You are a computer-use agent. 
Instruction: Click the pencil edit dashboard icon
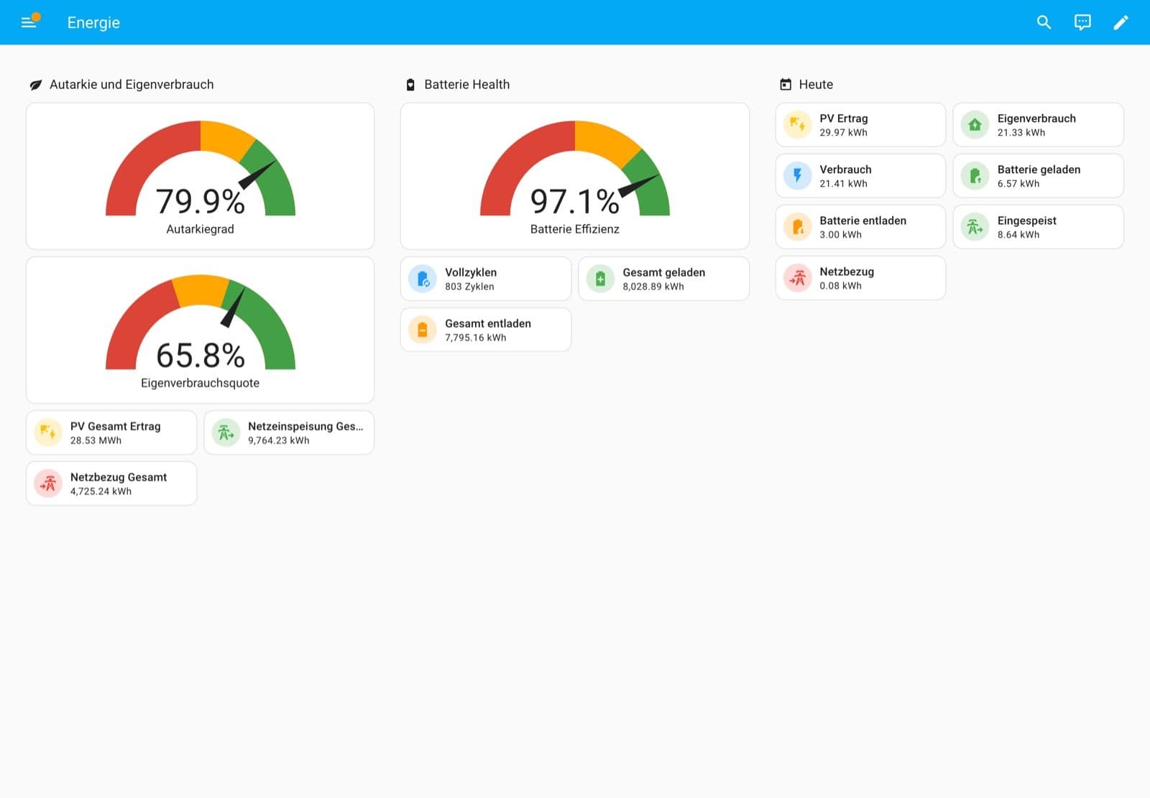click(x=1121, y=22)
